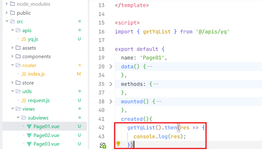Click the JS icon of index.js
This screenshot has height=155, width=262.
(x=24, y=74)
